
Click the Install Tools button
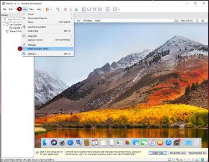[158, 153]
